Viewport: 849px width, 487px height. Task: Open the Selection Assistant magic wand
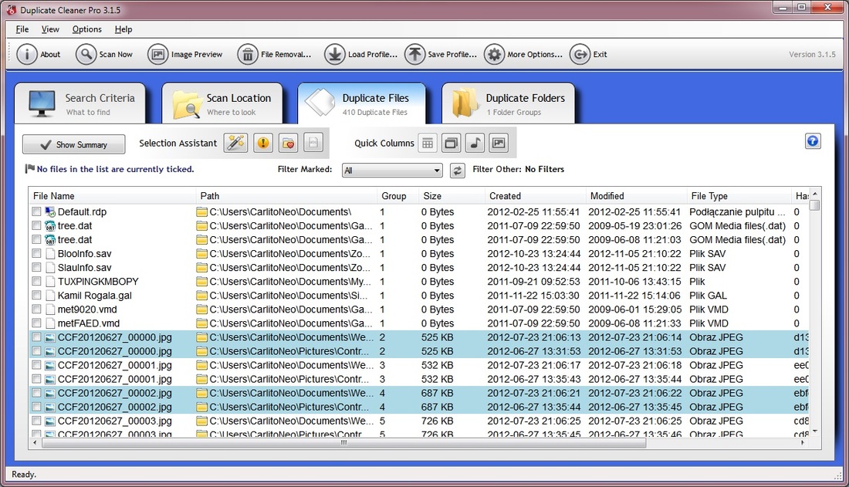coord(235,143)
